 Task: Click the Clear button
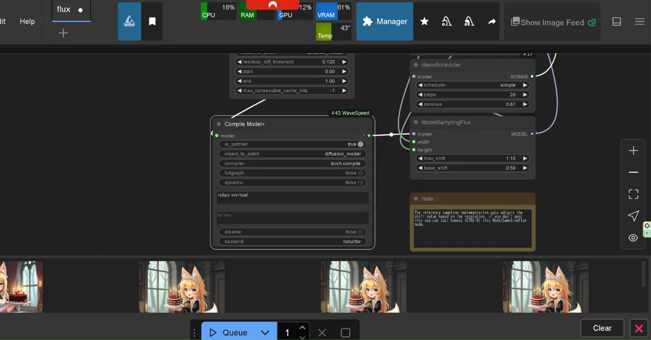tap(602, 328)
